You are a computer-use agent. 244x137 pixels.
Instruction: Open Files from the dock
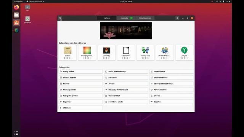tap(16, 15)
